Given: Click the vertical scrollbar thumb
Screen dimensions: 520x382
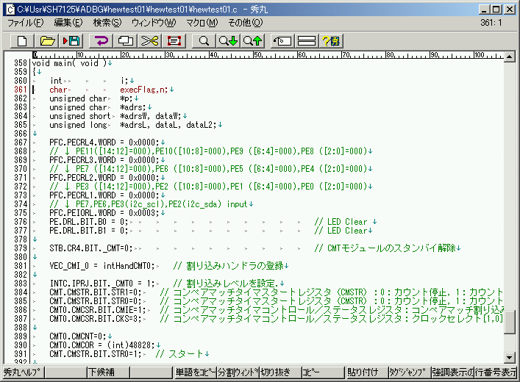Looking at the screenshot, I should coord(509,321).
